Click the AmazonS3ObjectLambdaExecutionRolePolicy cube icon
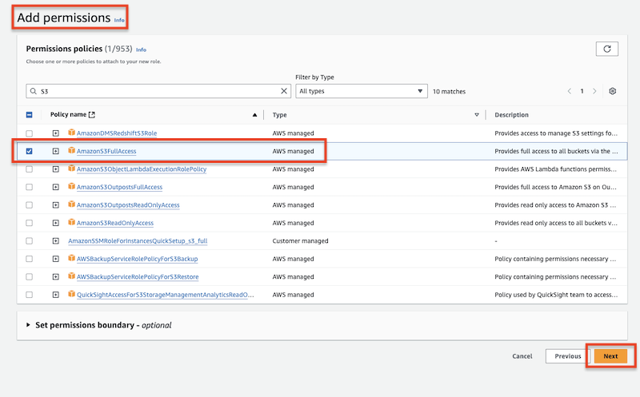 [x=71, y=169]
